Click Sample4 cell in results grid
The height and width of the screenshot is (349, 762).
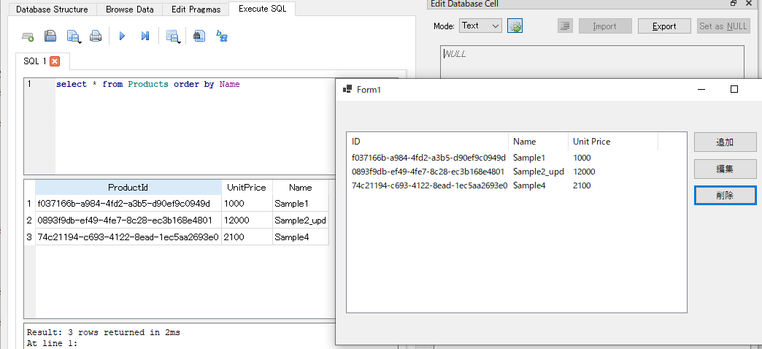[x=300, y=237]
